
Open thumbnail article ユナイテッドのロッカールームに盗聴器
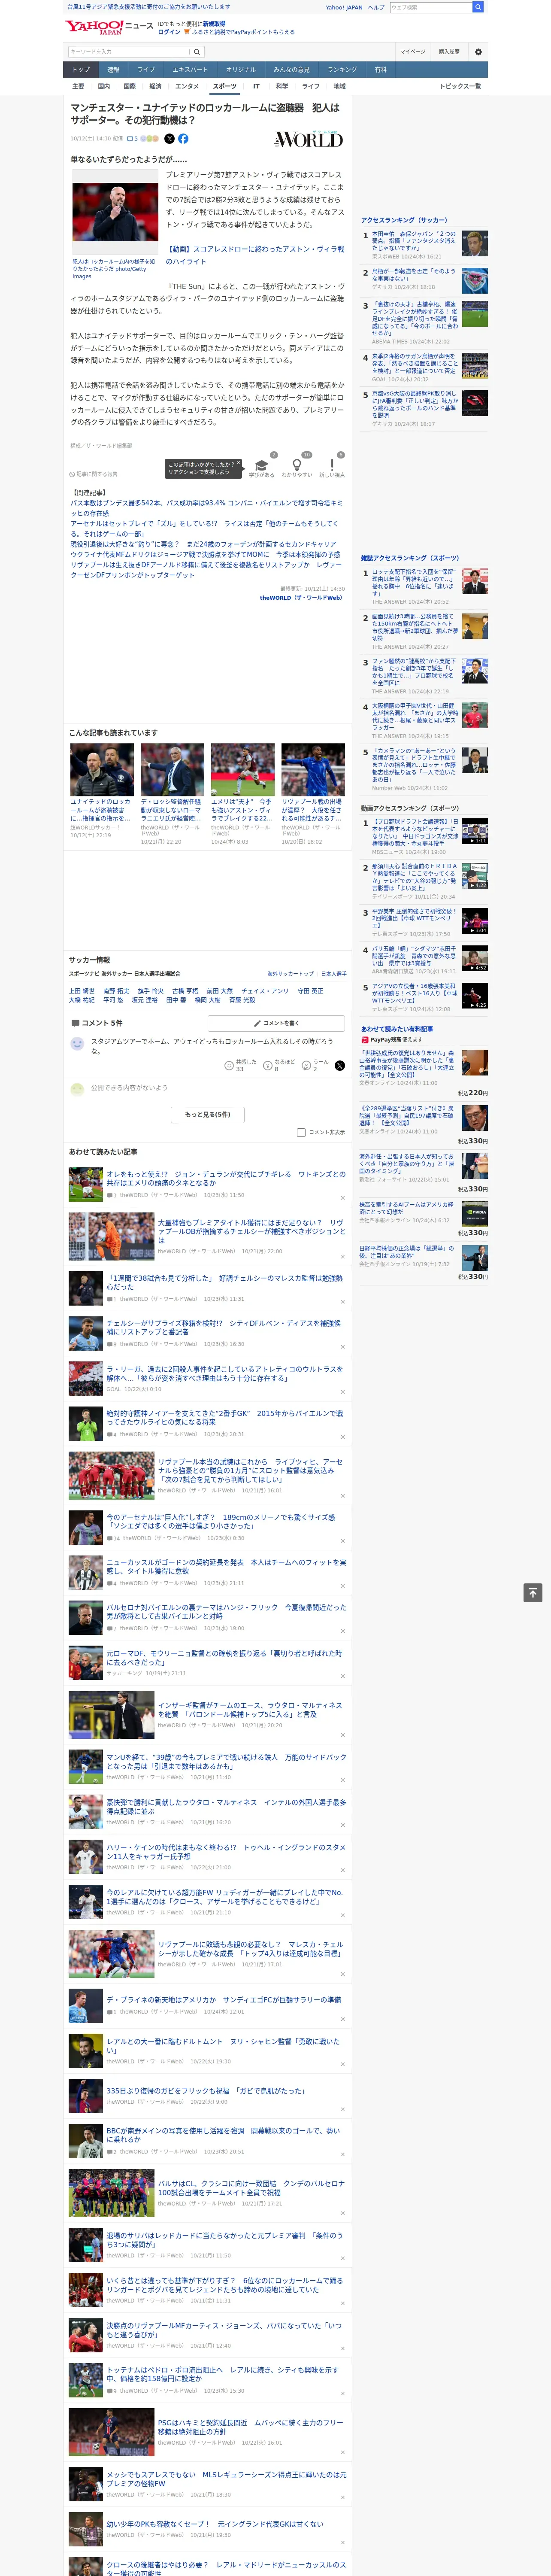[x=101, y=790]
